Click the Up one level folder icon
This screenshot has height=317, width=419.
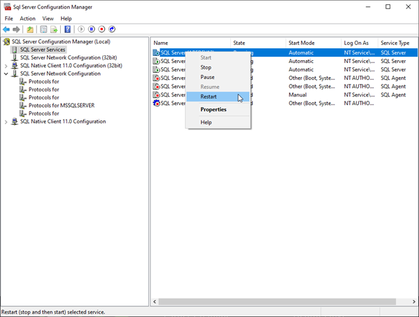pyautogui.click(x=30, y=29)
